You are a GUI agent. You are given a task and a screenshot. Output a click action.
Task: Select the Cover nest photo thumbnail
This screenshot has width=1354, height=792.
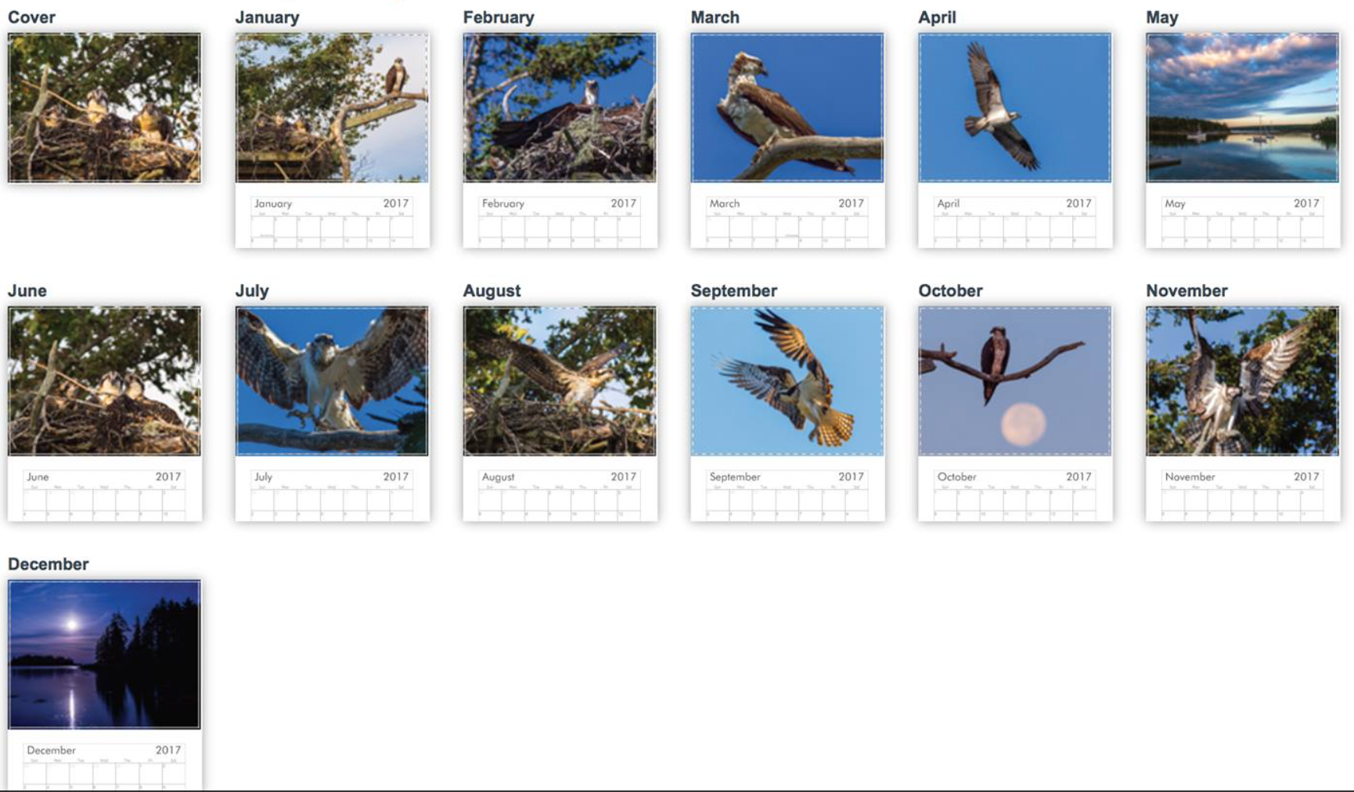point(104,108)
